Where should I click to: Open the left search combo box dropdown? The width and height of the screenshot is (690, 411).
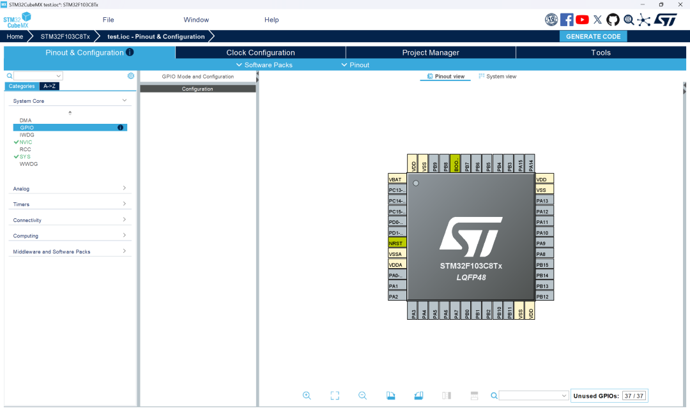point(59,75)
